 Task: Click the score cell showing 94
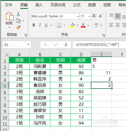coord(81,123)
